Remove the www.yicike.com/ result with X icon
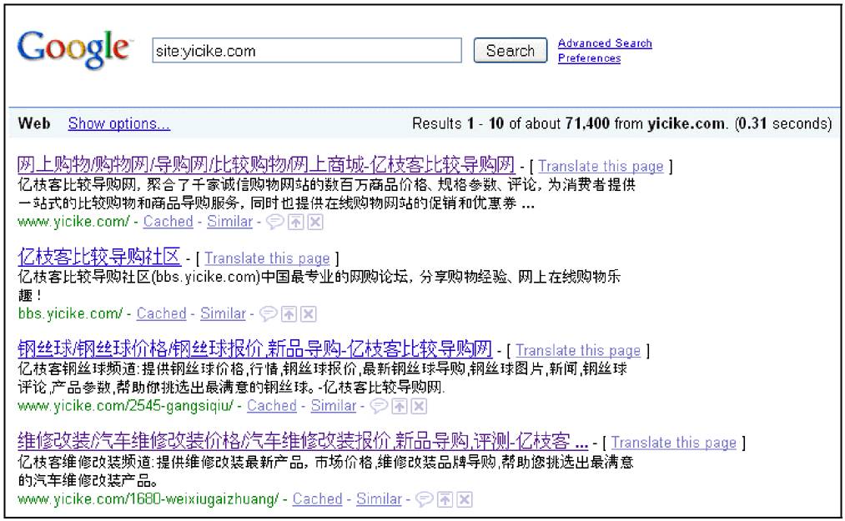 click(x=315, y=222)
